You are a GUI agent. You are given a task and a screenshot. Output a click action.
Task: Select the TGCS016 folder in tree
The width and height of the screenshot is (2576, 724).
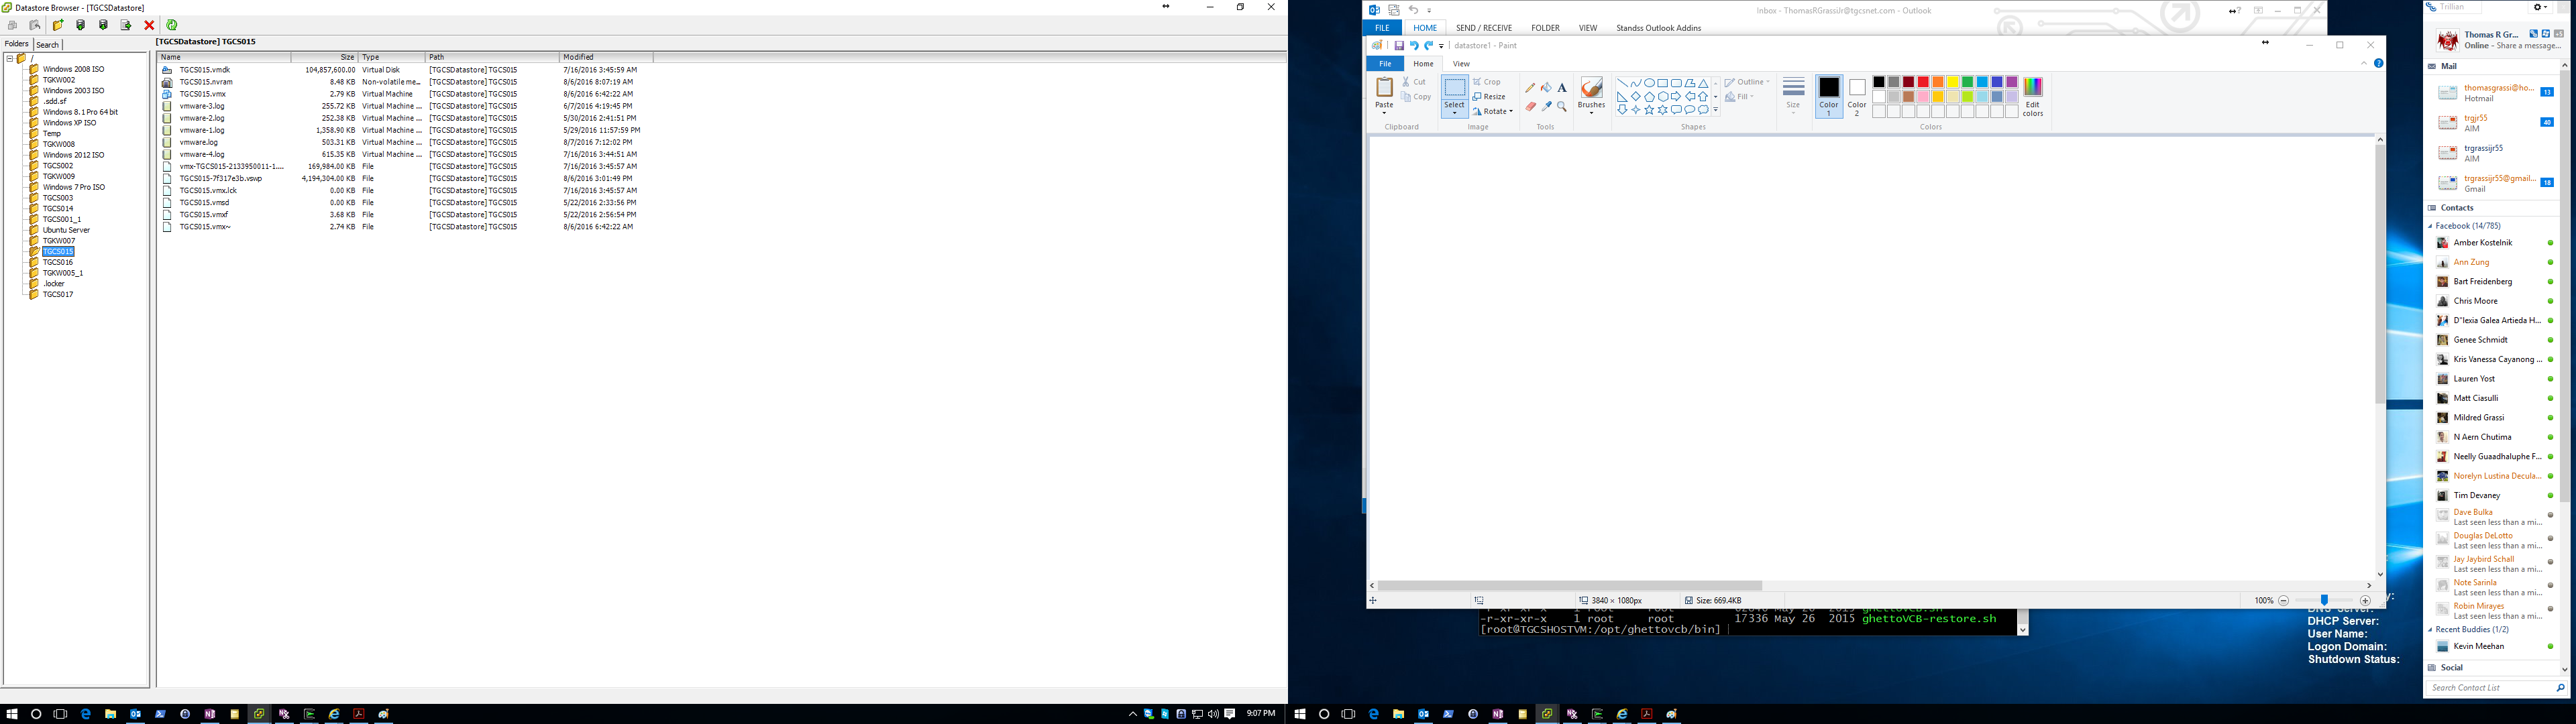[58, 262]
